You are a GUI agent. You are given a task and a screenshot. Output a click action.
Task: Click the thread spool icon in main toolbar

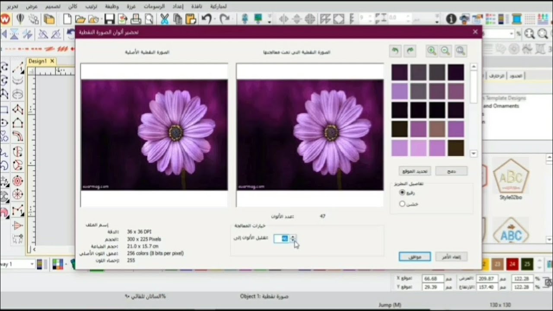pos(516,19)
